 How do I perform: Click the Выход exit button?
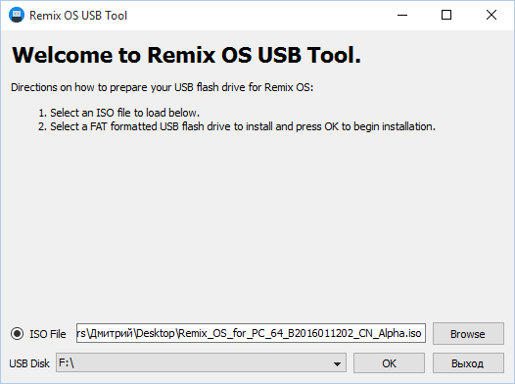pos(468,363)
